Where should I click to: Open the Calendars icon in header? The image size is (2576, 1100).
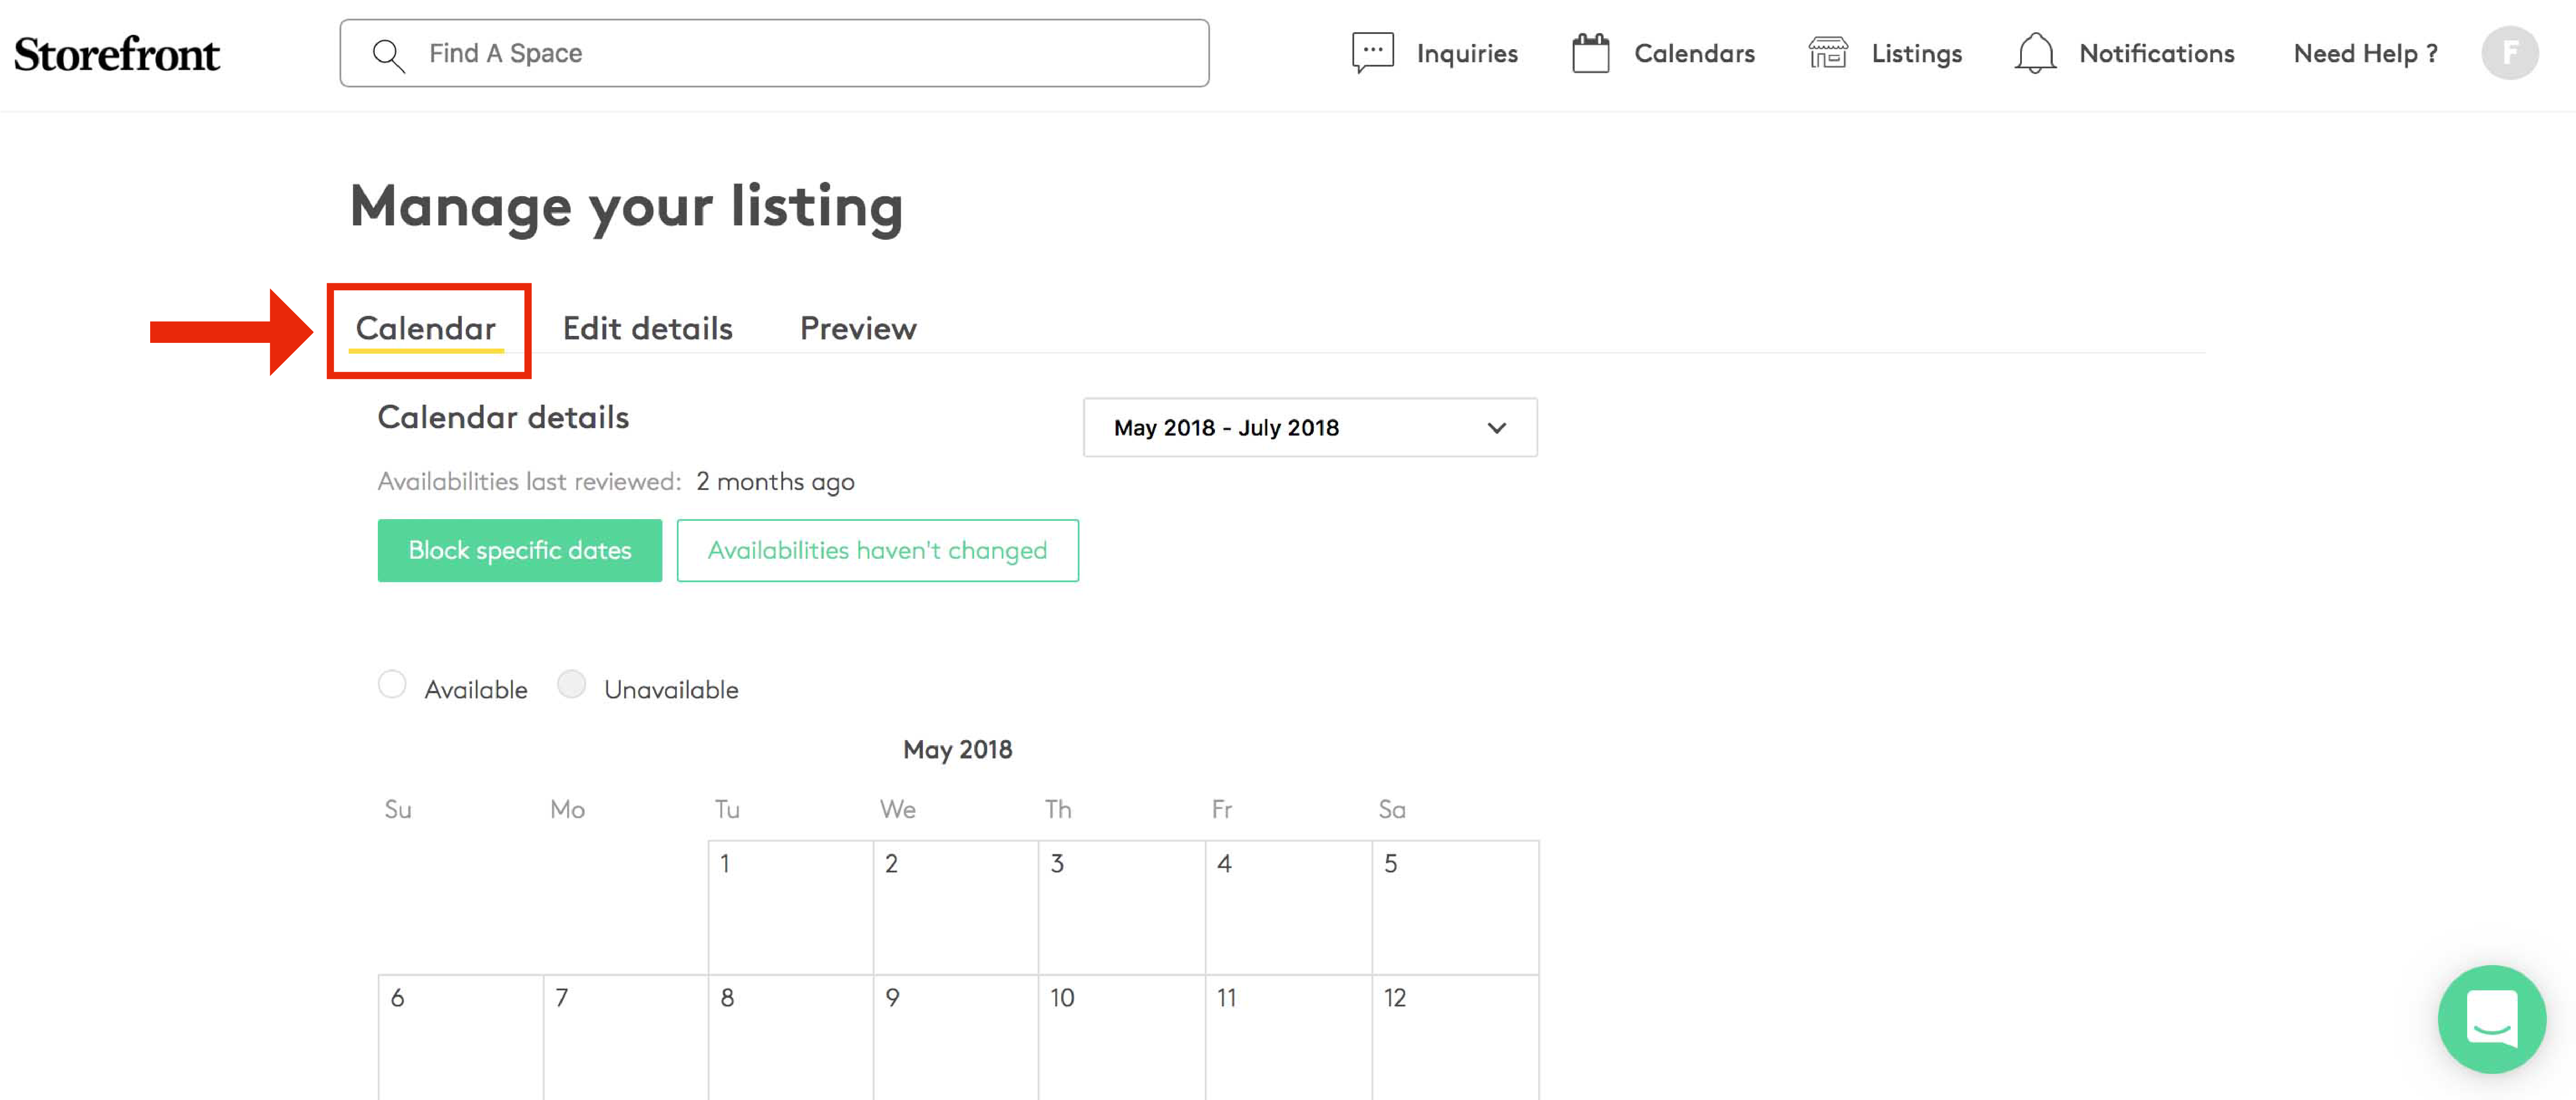[1590, 53]
